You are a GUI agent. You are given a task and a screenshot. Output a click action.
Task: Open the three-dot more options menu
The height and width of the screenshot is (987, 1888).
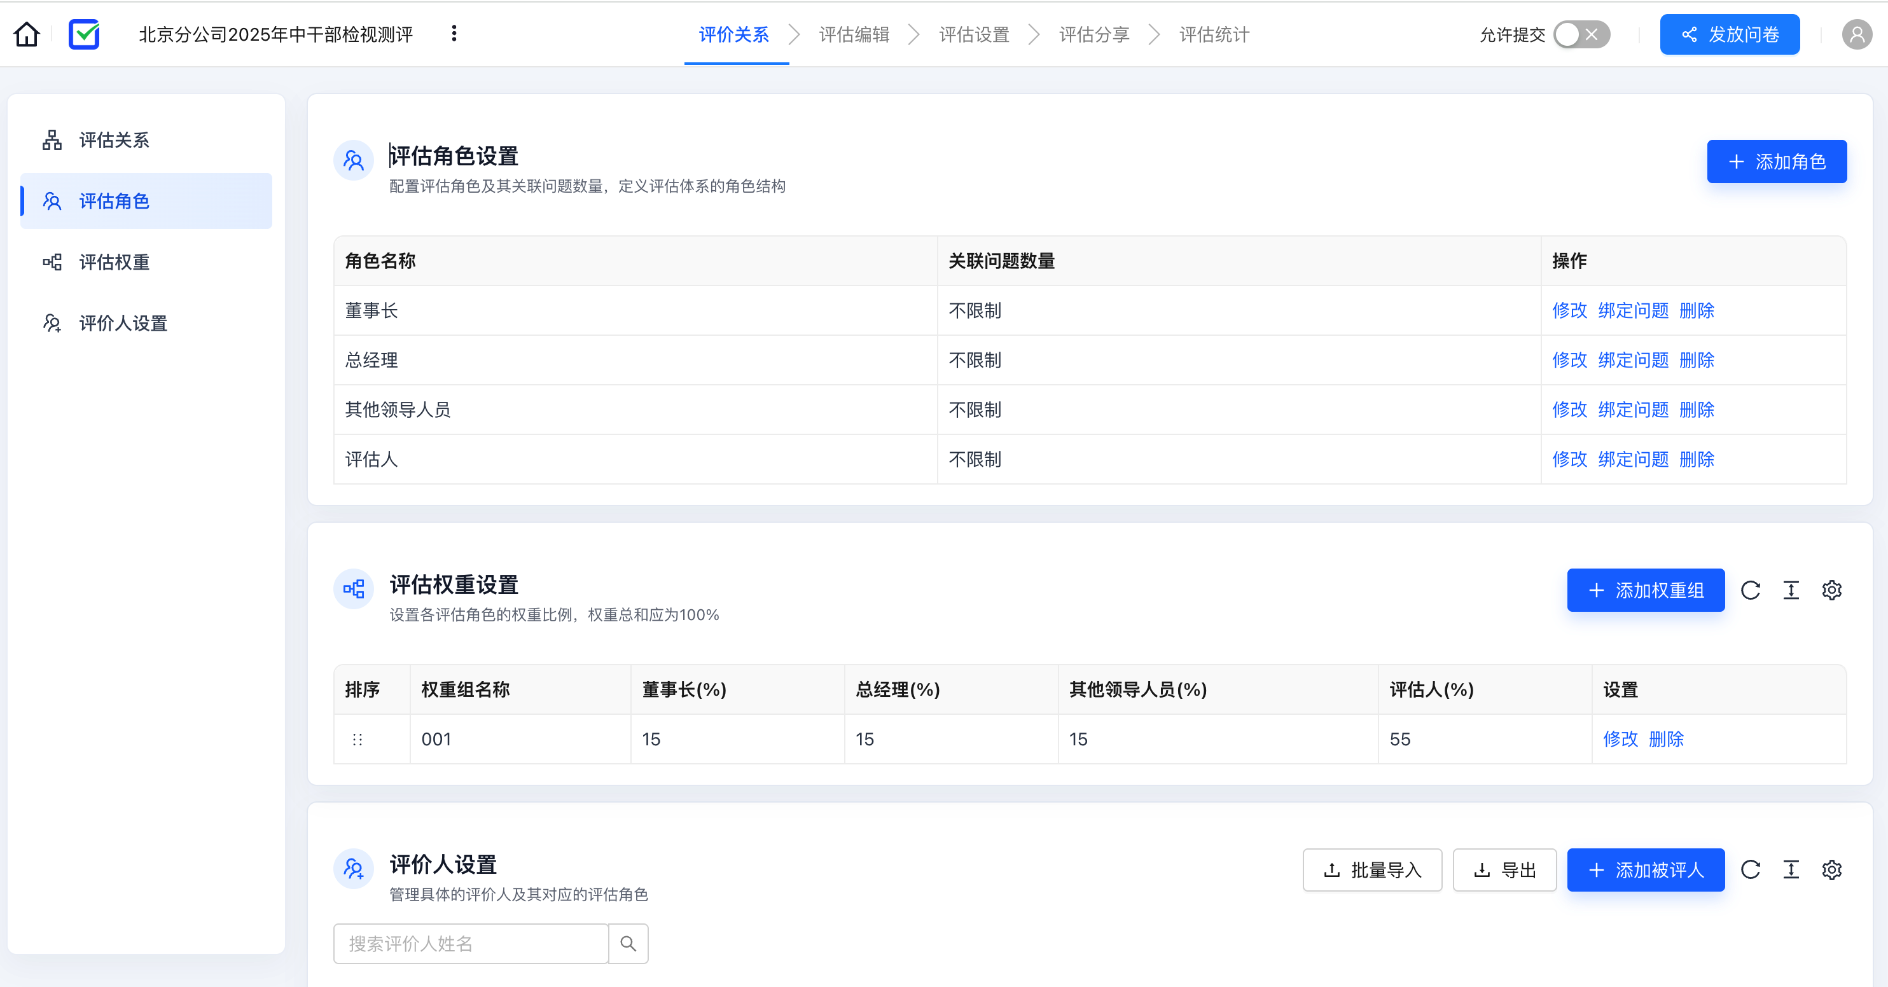[x=454, y=34]
